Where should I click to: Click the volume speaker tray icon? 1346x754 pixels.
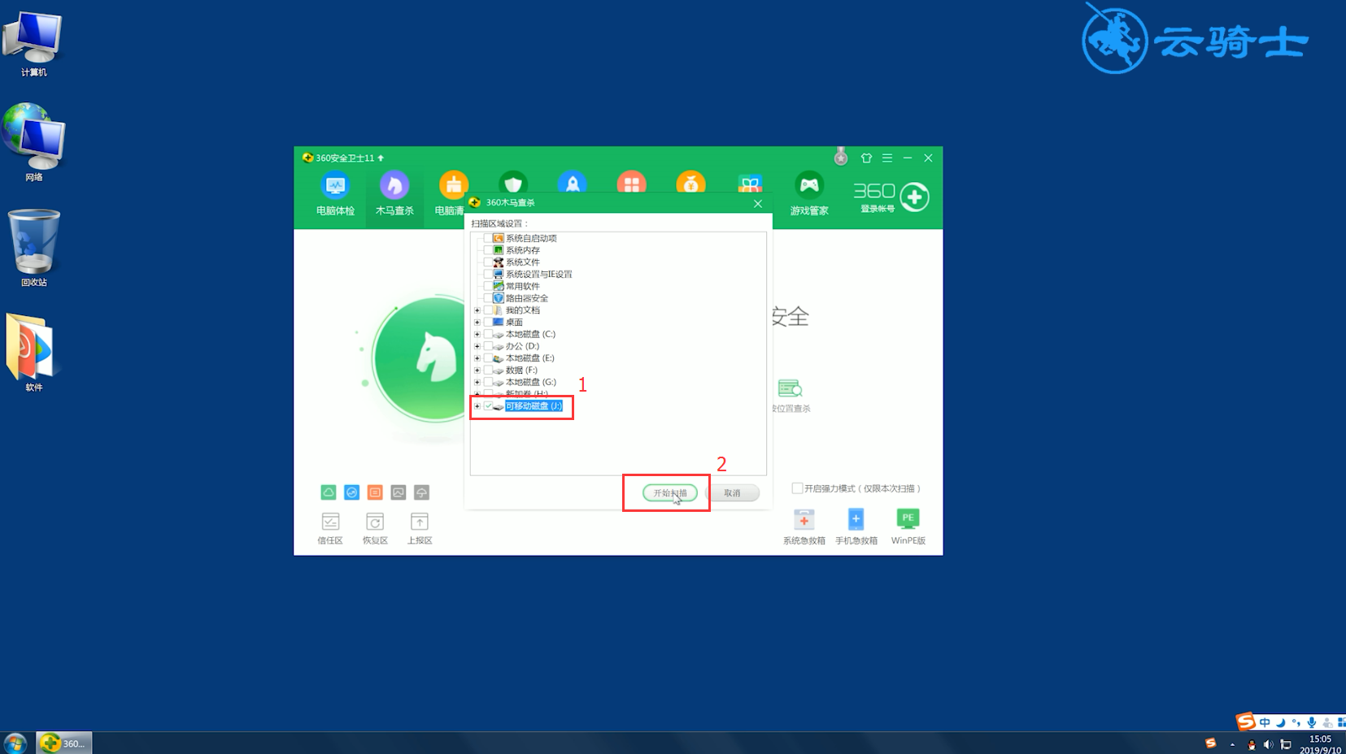[1268, 744]
